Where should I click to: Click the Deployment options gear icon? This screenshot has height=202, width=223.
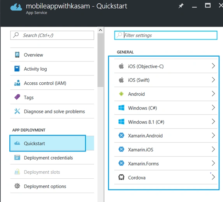click(x=17, y=186)
